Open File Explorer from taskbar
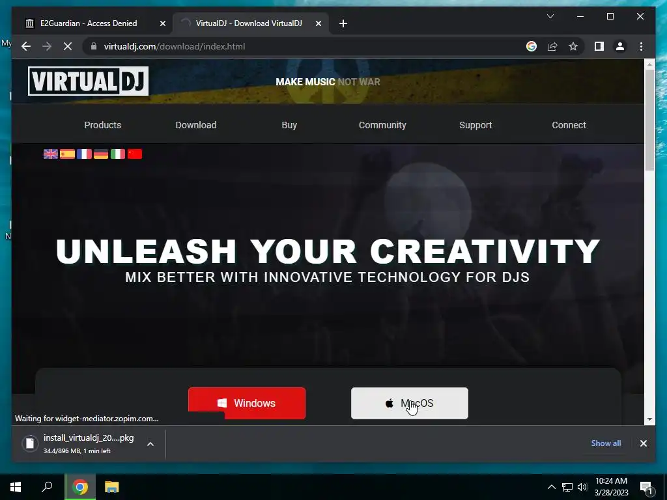Image resolution: width=667 pixels, height=500 pixels. [112, 487]
